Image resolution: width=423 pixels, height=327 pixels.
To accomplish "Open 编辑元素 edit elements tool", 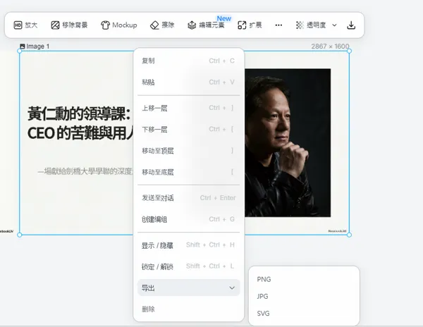I will (x=206, y=25).
